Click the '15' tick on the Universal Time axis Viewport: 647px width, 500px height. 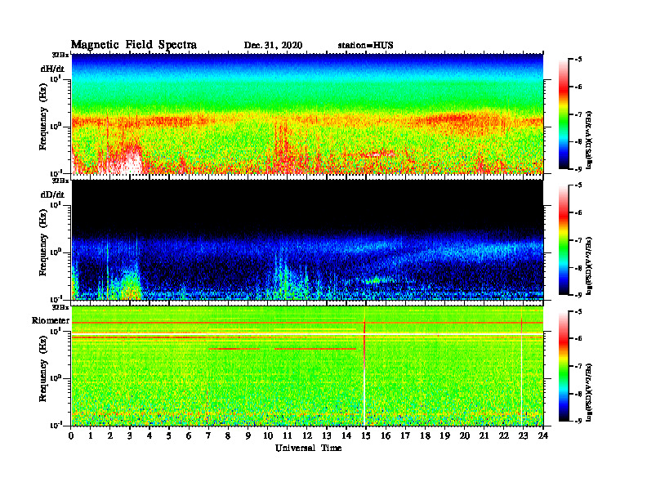click(366, 435)
